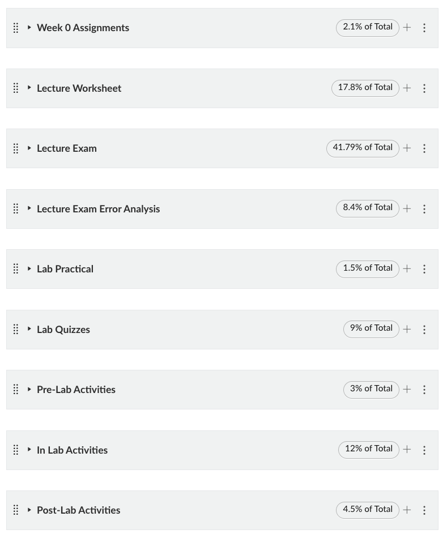Click plus icon for Lab Quizzes
447x538 pixels.
click(x=407, y=329)
